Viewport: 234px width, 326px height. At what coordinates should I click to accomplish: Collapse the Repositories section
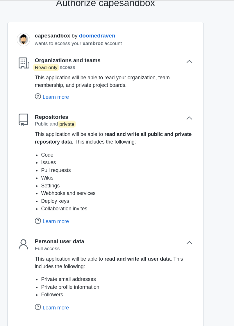[189, 118]
